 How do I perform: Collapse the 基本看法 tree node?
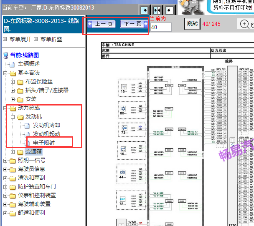pyautogui.click(x=5, y=73)
